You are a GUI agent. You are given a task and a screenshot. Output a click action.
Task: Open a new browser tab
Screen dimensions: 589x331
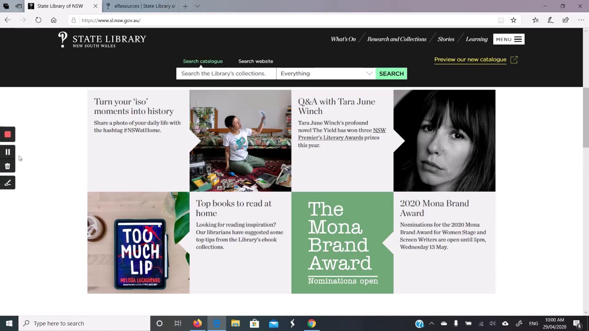[x=185, y=6]
